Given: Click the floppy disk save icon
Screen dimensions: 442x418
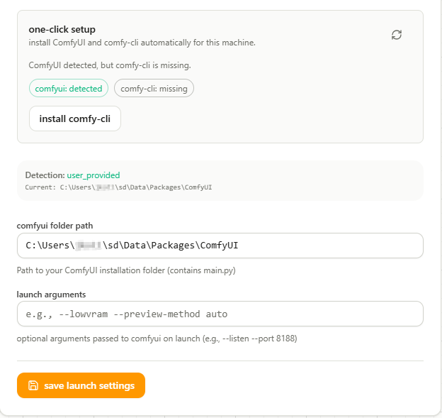Looking at the screenshot, I should [x=33, y=385].
